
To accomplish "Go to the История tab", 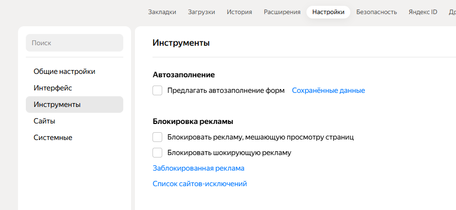I will [239, 12].
